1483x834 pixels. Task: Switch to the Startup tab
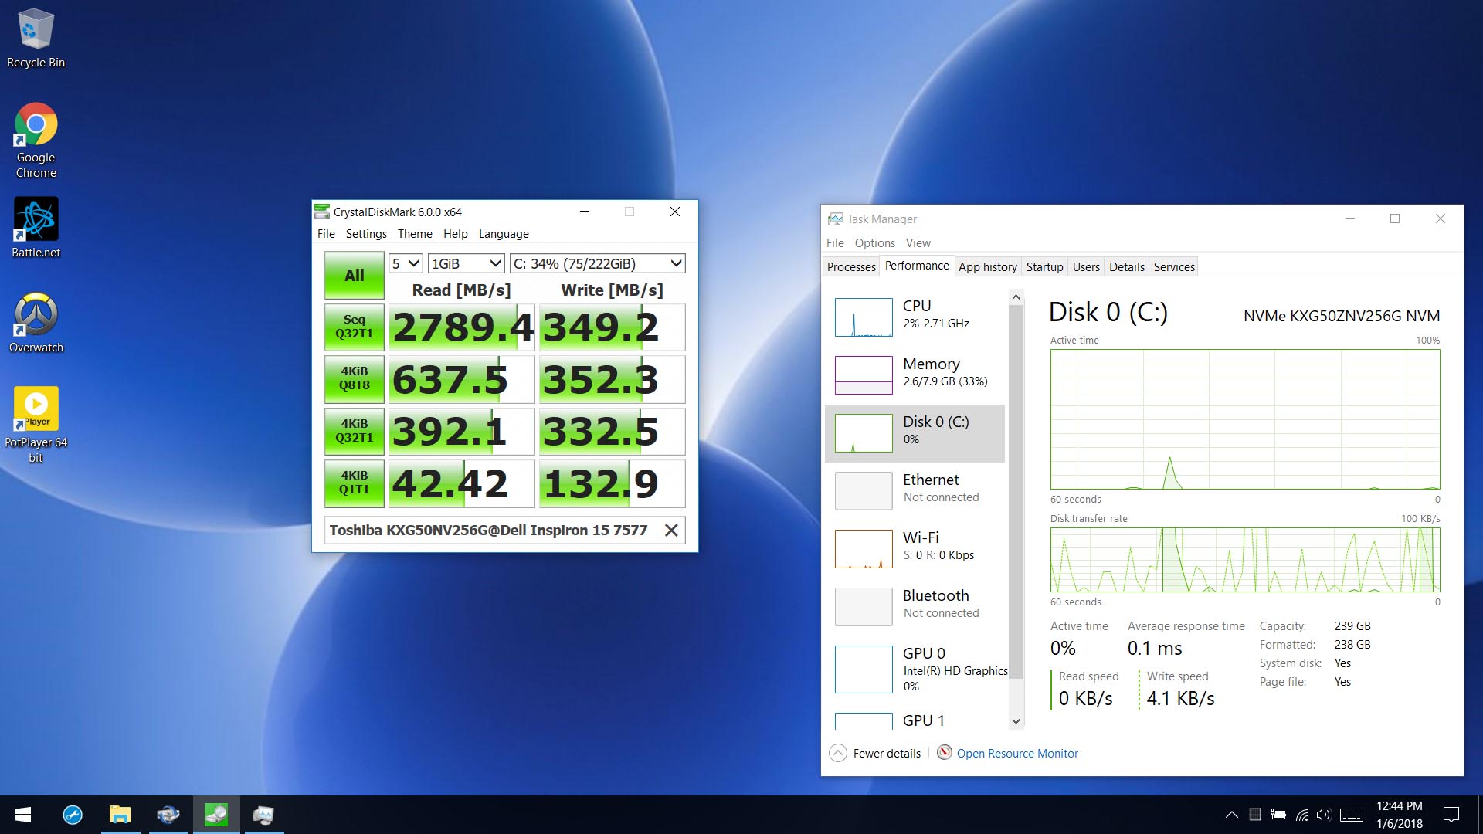pos(1044,267)
